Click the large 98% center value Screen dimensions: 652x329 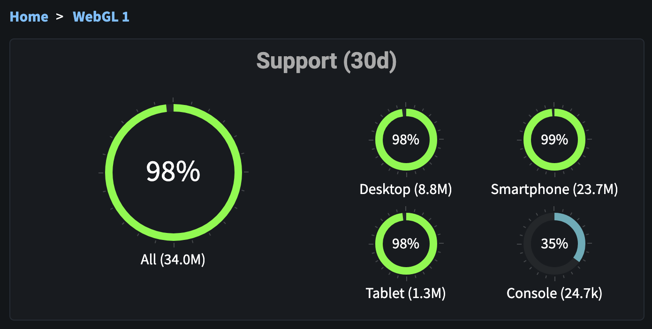pyautogui.click(x=173, y=172)
